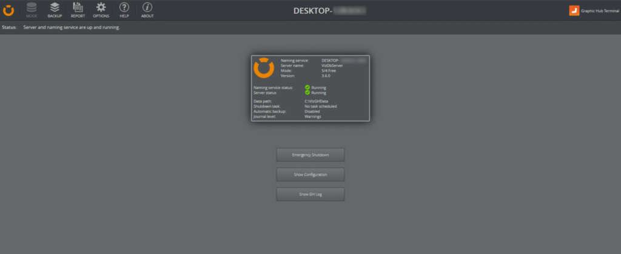Click the green check beside Naming service status
Image resolution: width=621 pixels, height=254 pixels.
(x=307, y=88)
